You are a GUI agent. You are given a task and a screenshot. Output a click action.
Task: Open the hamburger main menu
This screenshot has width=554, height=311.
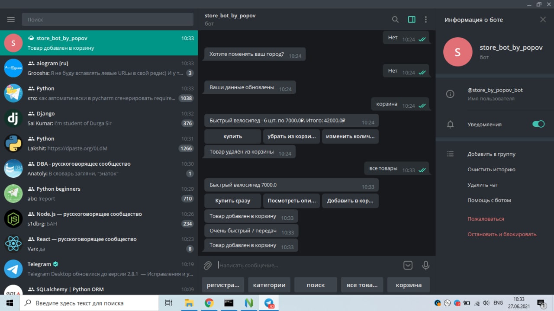(x=11, y=19)
